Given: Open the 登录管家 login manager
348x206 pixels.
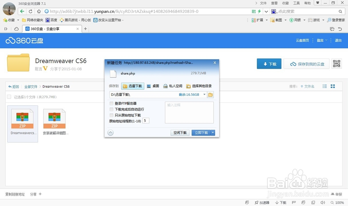Looking at the screenshot, I should pyautogui.click(x=336, y=20).
